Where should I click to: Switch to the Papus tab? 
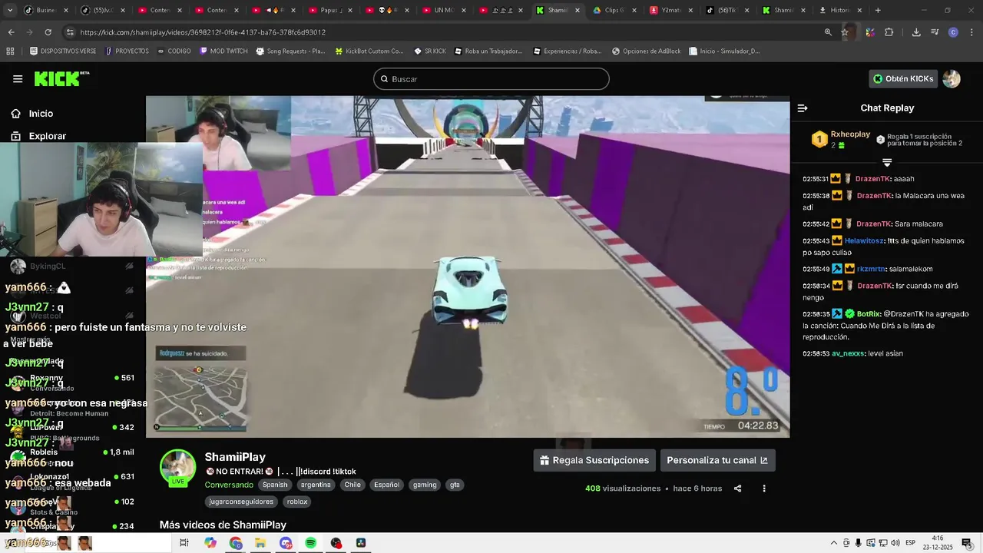330,10
